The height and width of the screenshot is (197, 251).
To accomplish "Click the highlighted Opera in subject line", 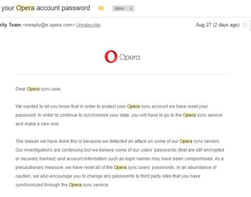I will point(25,8).
